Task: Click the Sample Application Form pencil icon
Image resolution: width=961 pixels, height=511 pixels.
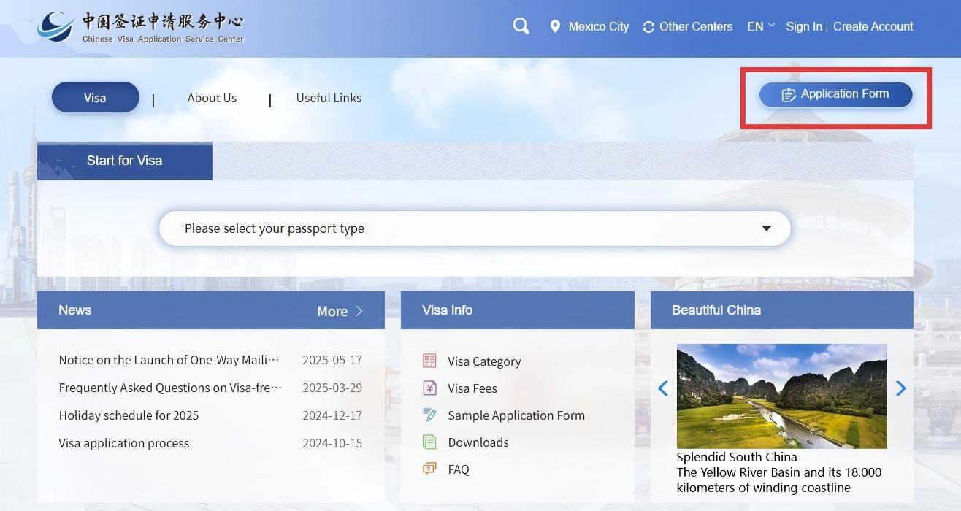Action: 429,415
